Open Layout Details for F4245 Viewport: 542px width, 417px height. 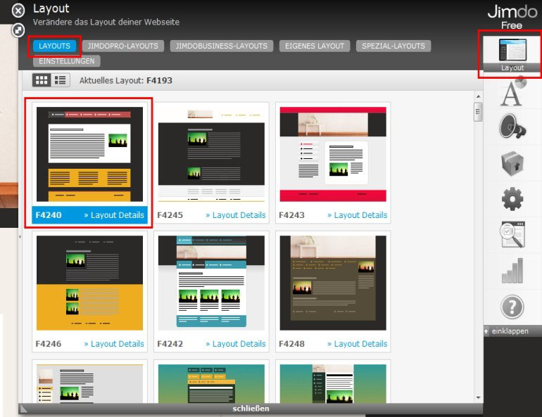coord(236,215)
